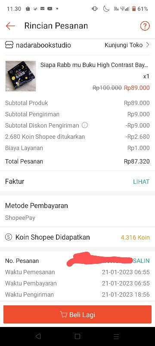The image size is (155, 346).
Task: Tap the Beli Lagi button
Action: 77,314
